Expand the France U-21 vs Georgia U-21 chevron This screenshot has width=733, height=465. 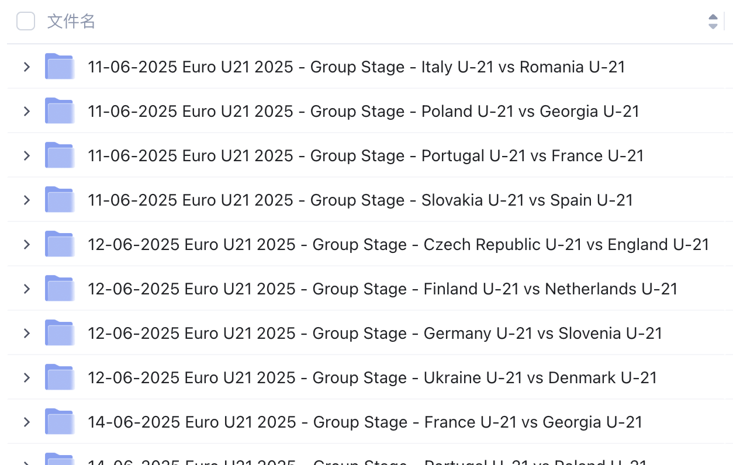coord(26,422)
